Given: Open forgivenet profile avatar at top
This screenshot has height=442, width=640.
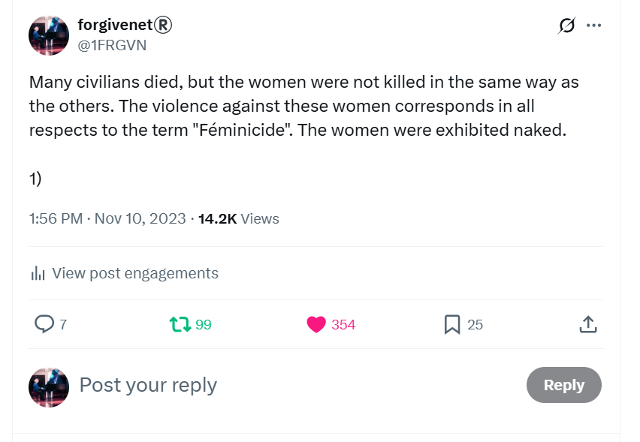Looking at the screenshot, I should click(x=49, y=36).
